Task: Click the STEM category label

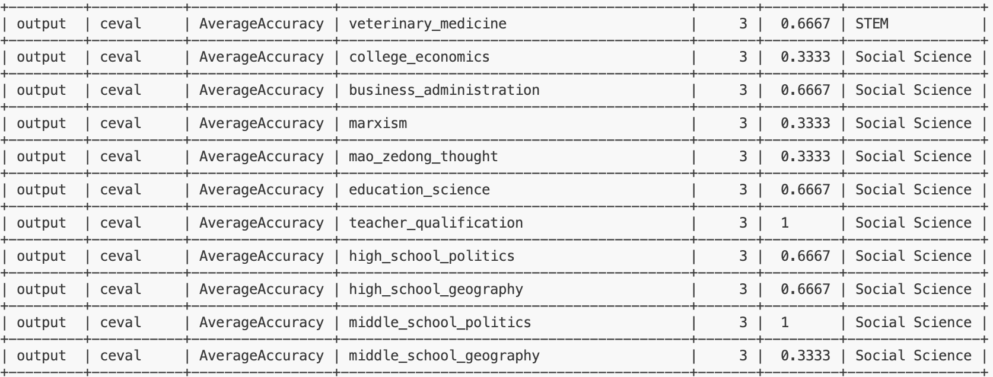Action: pos(871,24)
